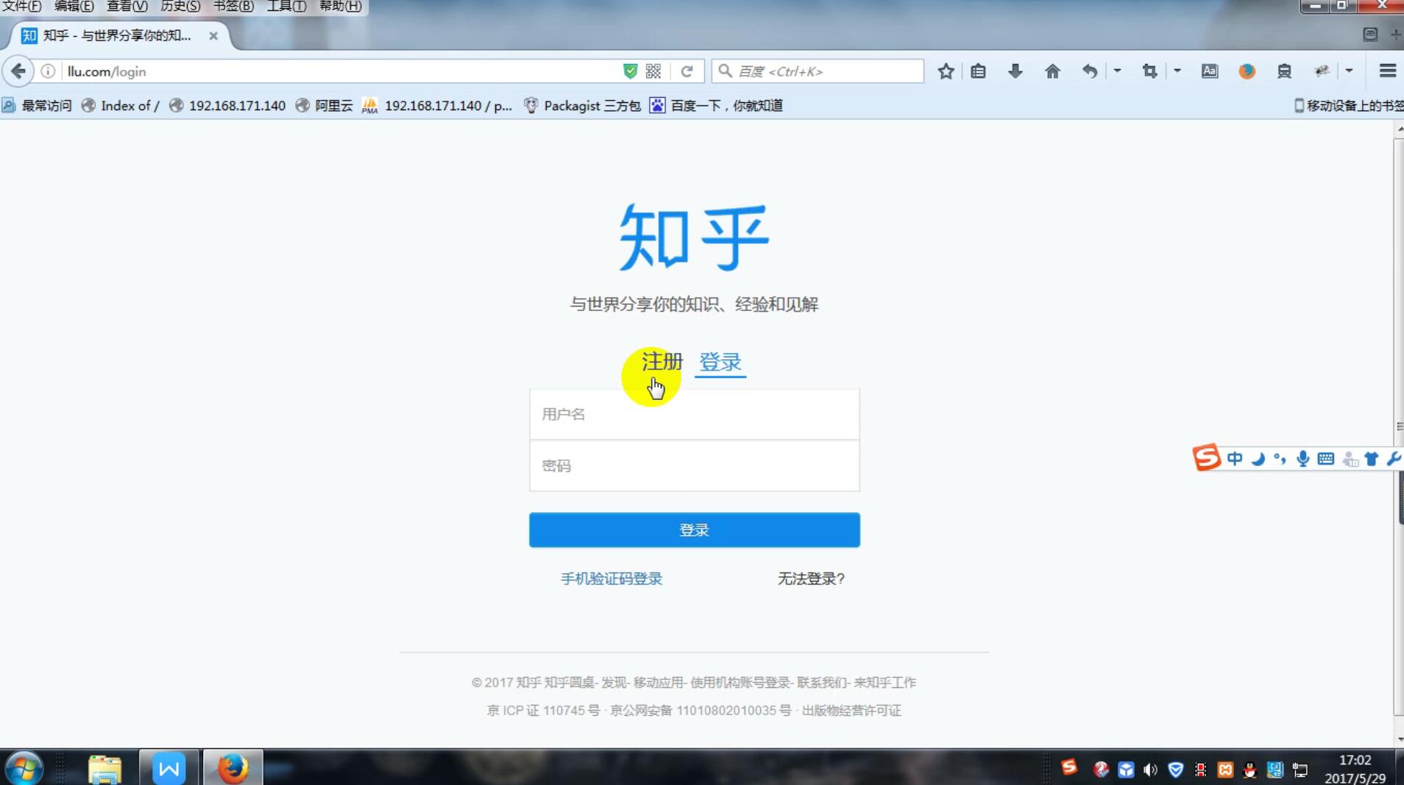Click 知乎圆桌 footer link
1404x785 pixels.
pyautogui.click(x=569, y=683)
